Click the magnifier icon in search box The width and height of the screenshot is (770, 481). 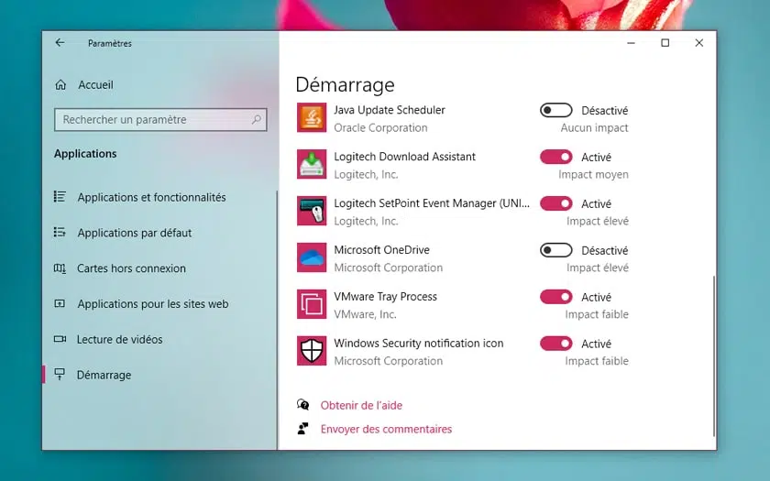[x=257, y=119]
